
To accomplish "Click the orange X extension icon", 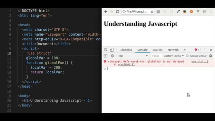I will point(191,12).
